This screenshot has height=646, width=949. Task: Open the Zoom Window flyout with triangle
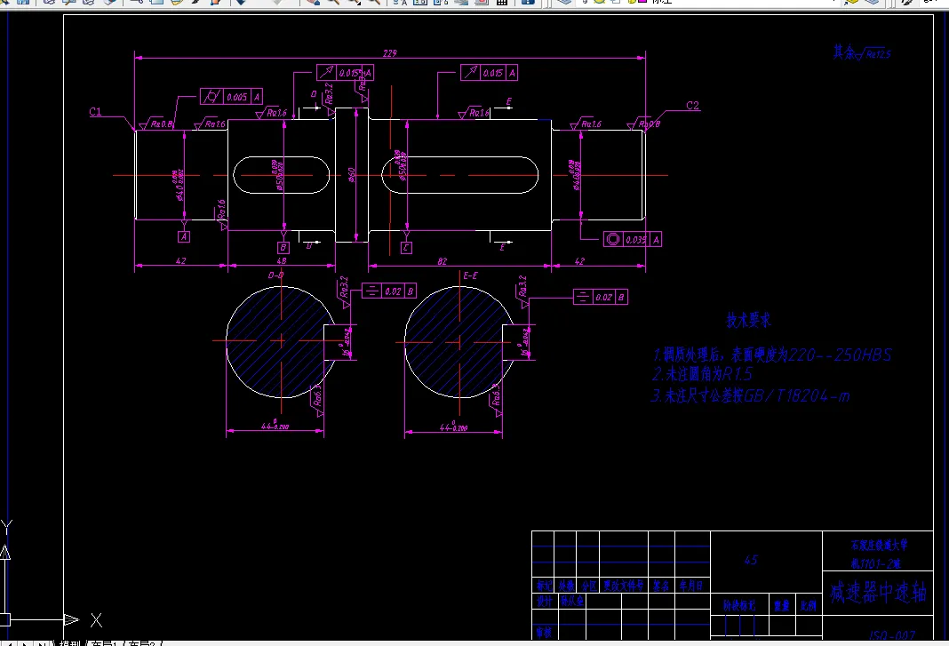point(354,2)
